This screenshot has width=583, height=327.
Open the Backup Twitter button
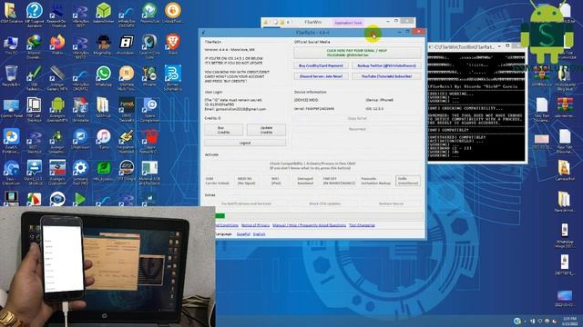[x=386, y=65]
